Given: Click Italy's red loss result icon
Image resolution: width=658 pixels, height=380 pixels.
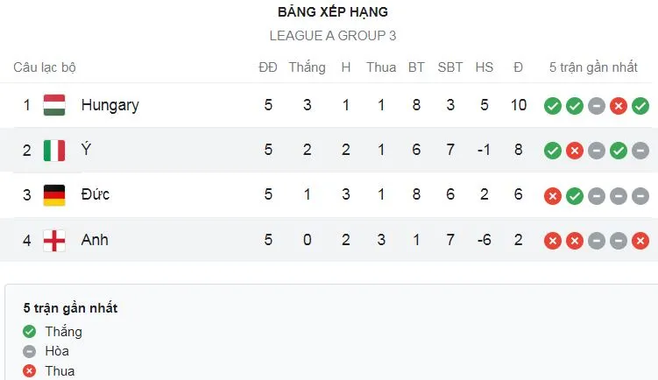Looking at the screenshot, I should (x=574, y=151).
